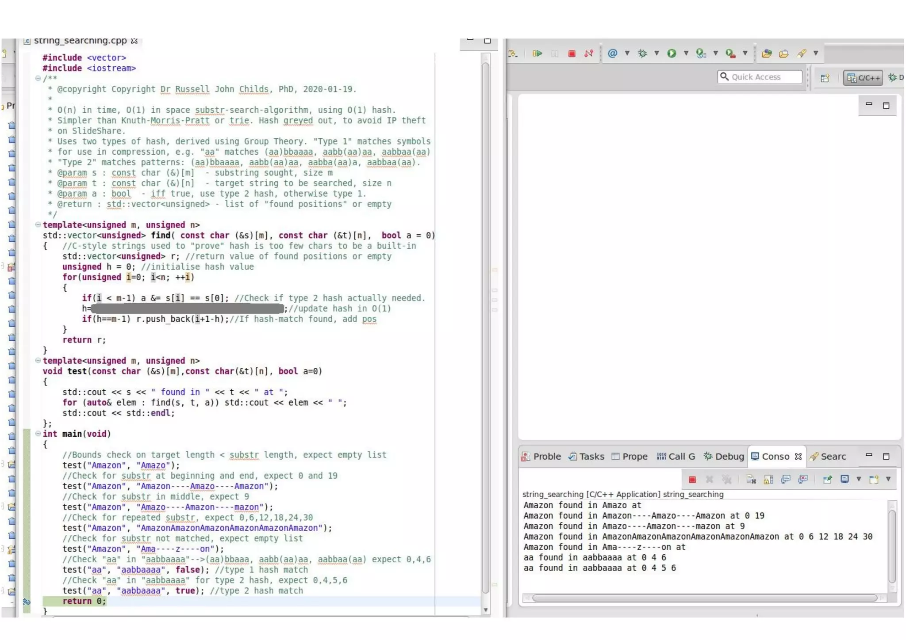
Task: Click the Disconnect debugger icon
Action: coord(589,53)
